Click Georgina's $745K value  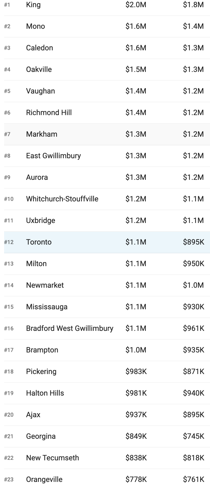point(194,436)
